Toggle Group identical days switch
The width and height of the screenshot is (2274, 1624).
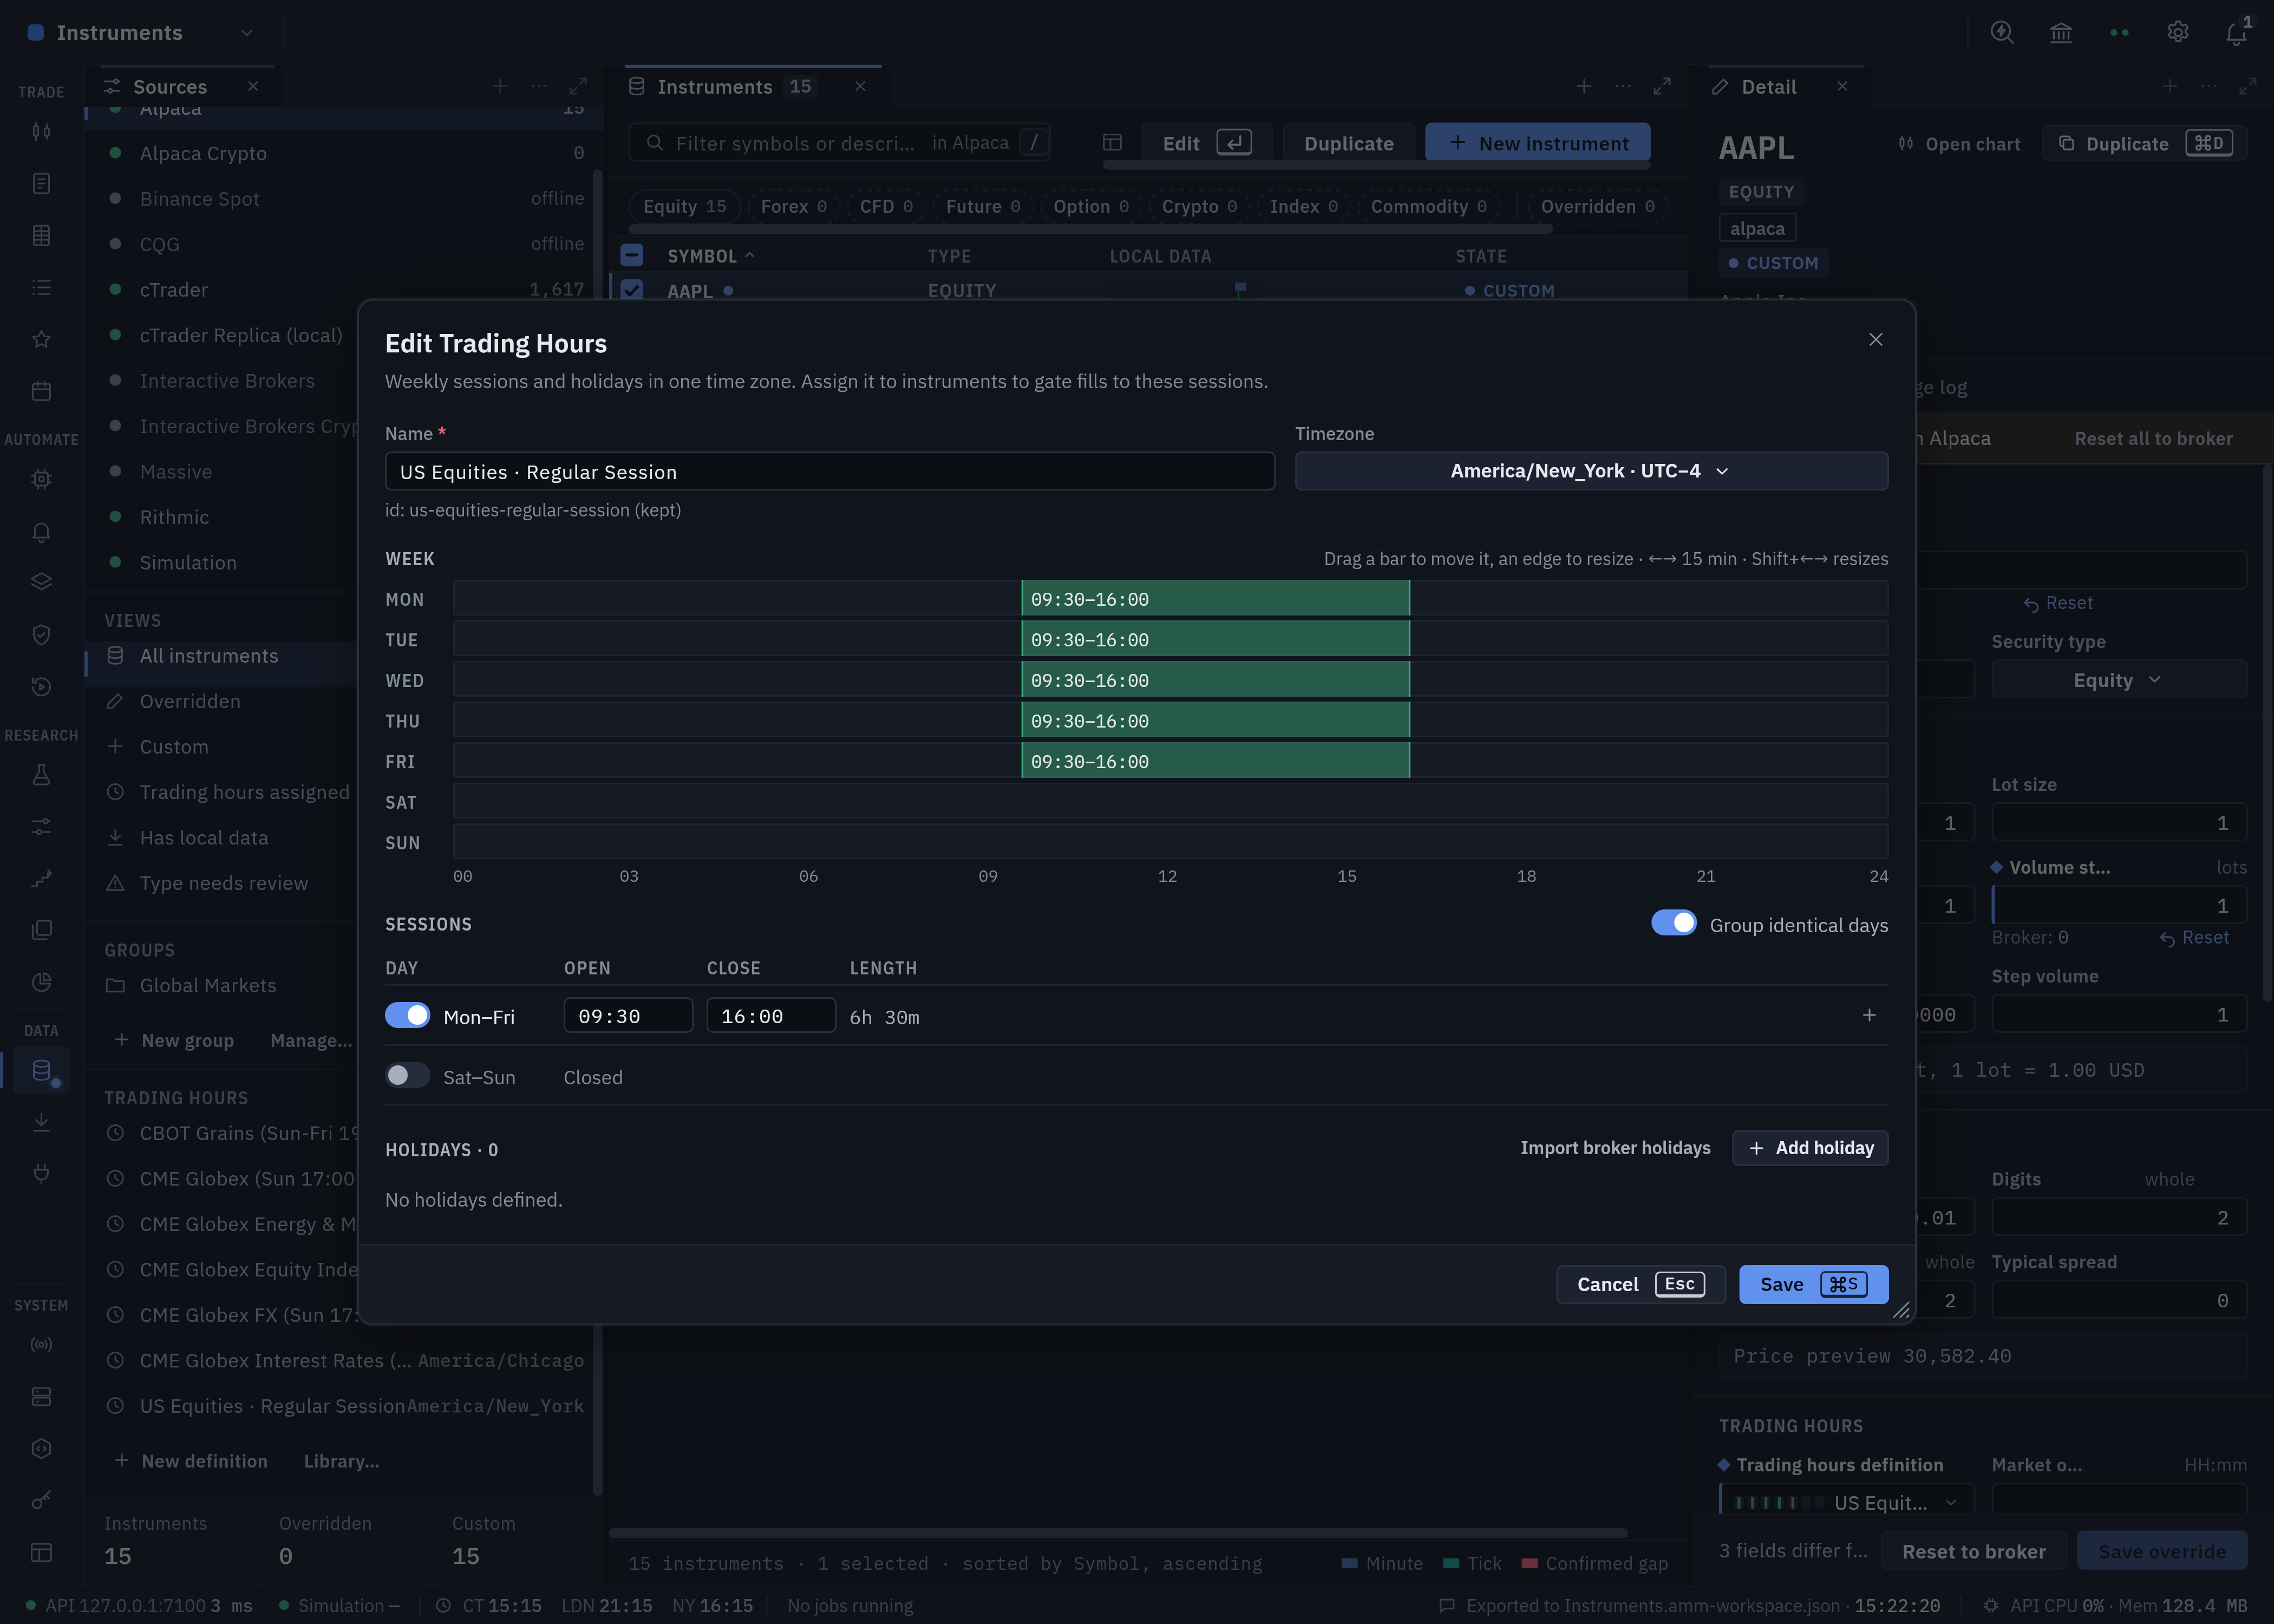click(1673, 923)
